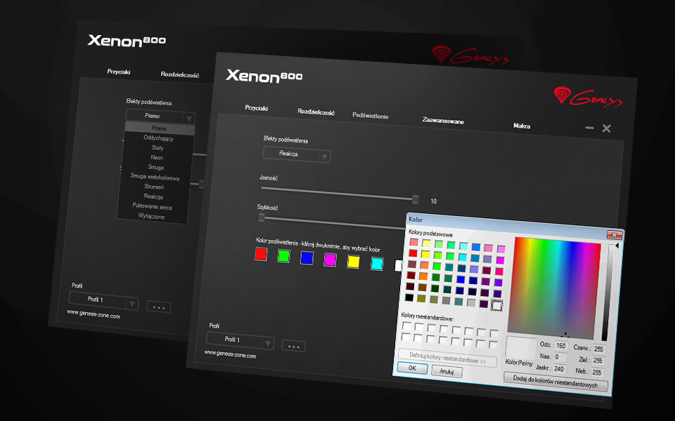Click the Czerw. red value input field
This screenshot has width=675, height=421.
[x=598, y=349]
